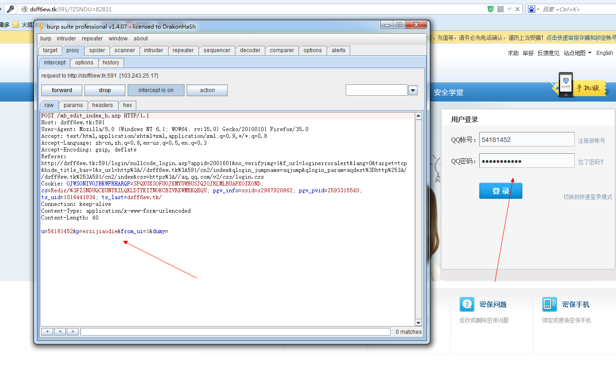Switch to the comparer tab

[x=282, y=50]
